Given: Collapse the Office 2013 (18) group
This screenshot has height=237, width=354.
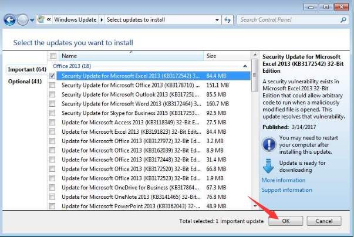Looking at the screenshot, I should (245, 66).
